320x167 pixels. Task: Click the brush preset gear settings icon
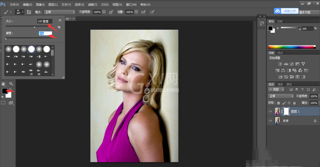[x=60, y=20]
